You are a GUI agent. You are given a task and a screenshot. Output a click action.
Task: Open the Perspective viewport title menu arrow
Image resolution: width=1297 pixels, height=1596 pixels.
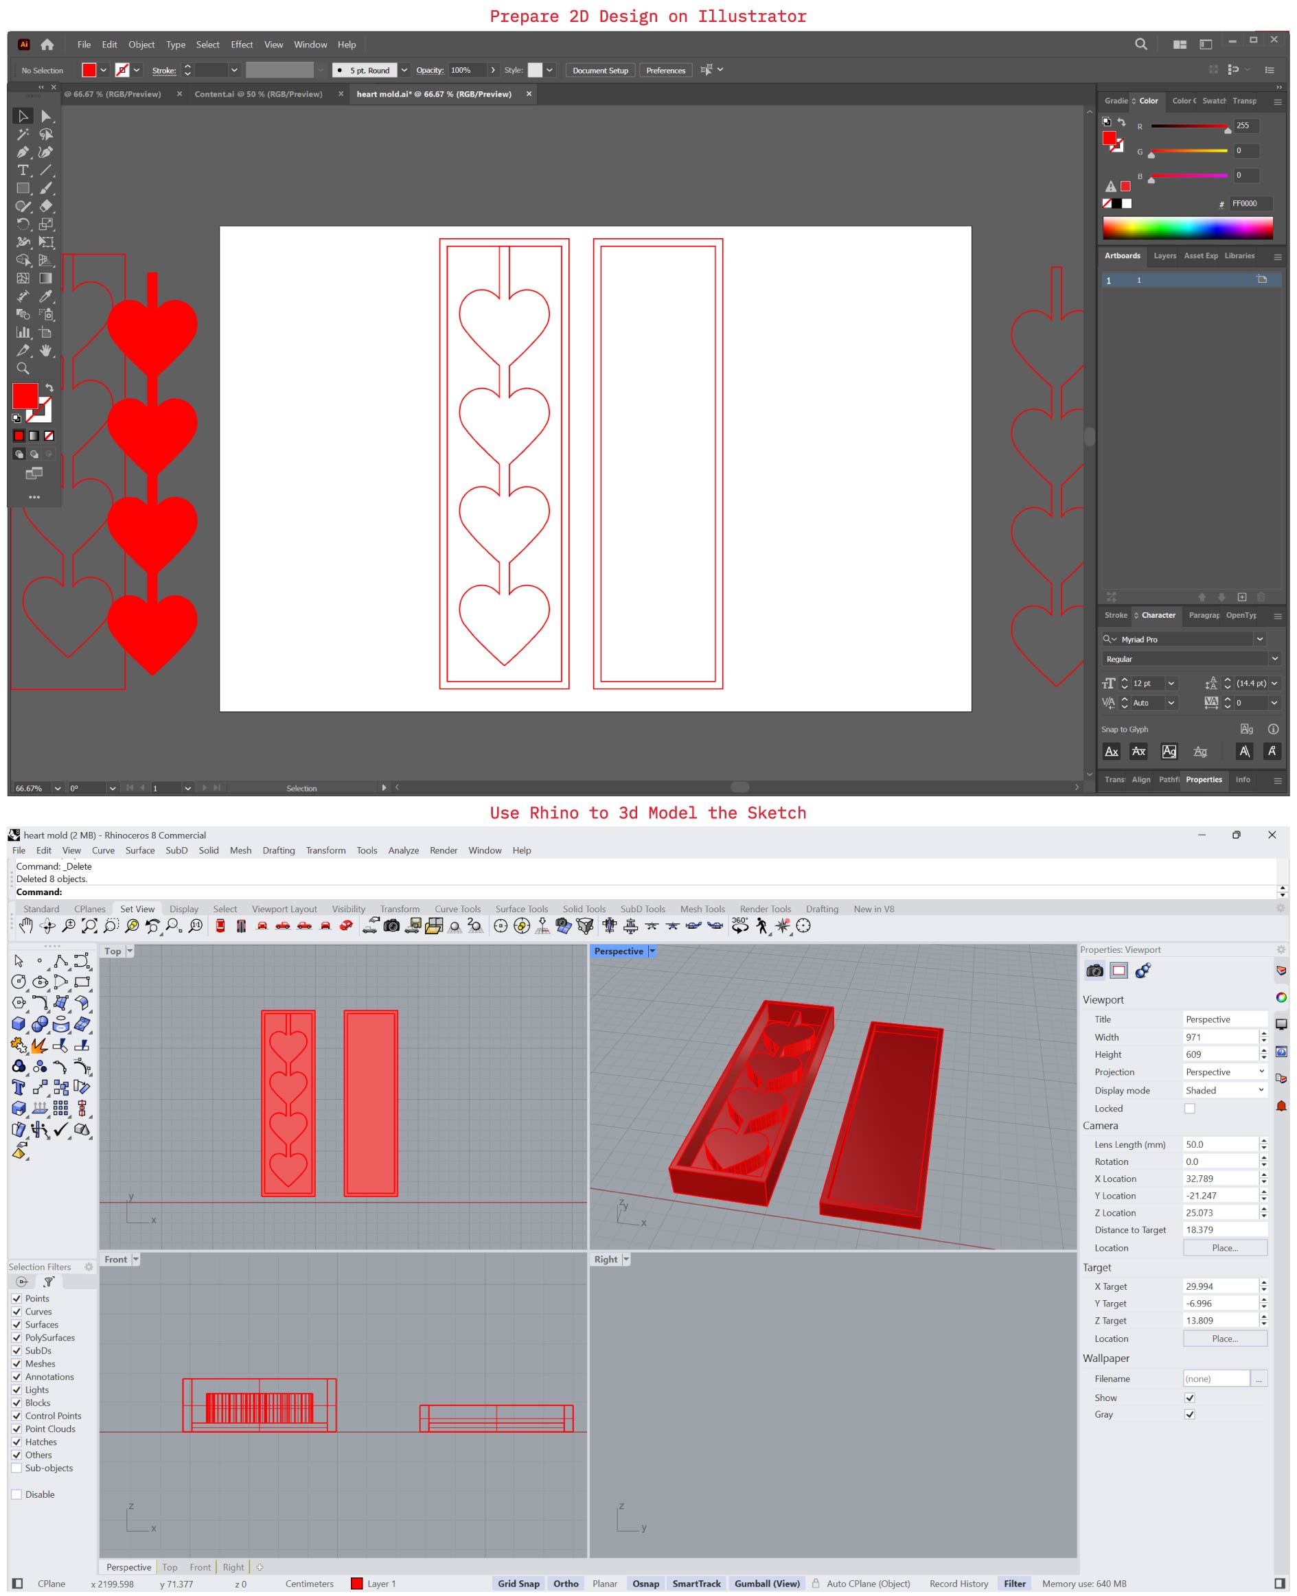652,951
